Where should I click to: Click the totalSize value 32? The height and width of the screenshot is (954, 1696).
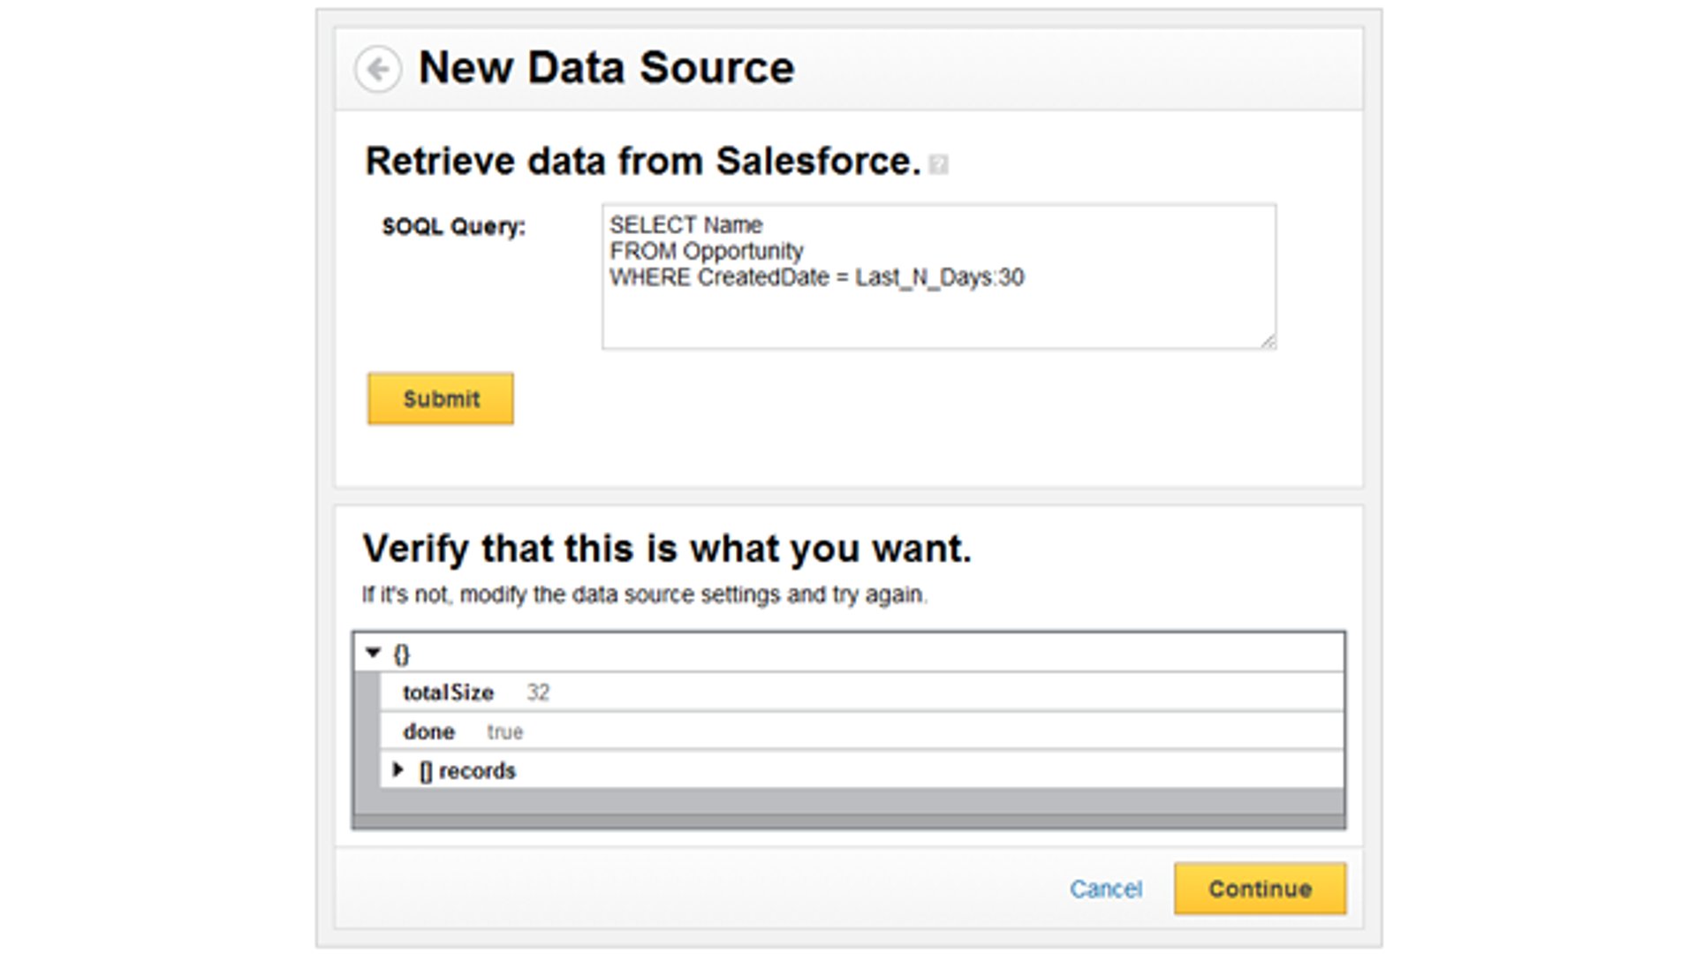[x=538, y=693]
